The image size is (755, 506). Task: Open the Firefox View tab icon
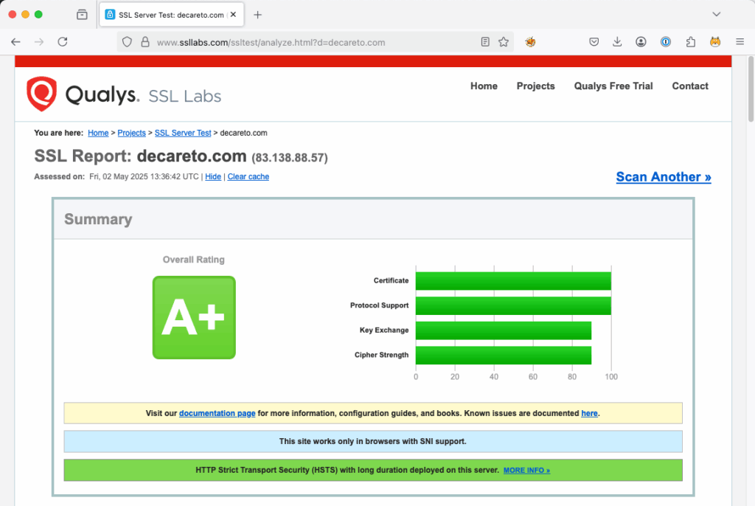point(83,15)
